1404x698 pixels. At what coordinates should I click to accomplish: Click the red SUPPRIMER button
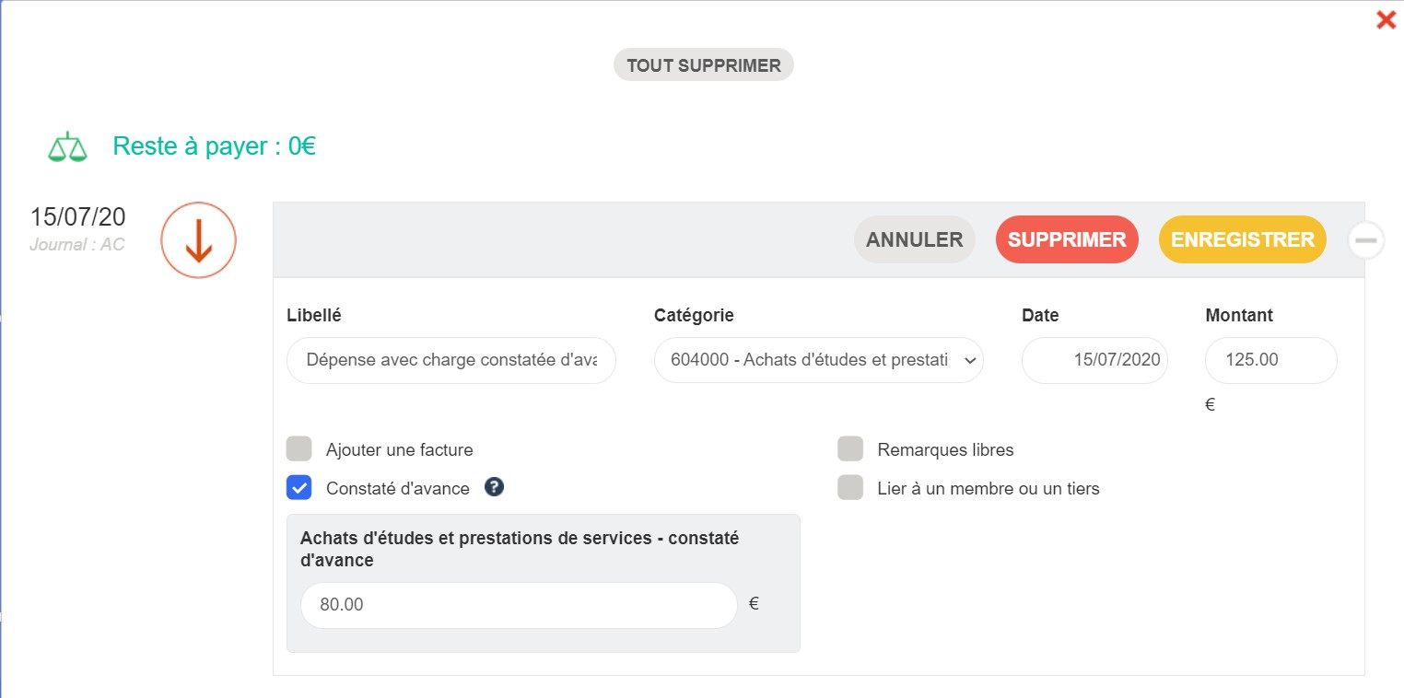coord(1067,239)
